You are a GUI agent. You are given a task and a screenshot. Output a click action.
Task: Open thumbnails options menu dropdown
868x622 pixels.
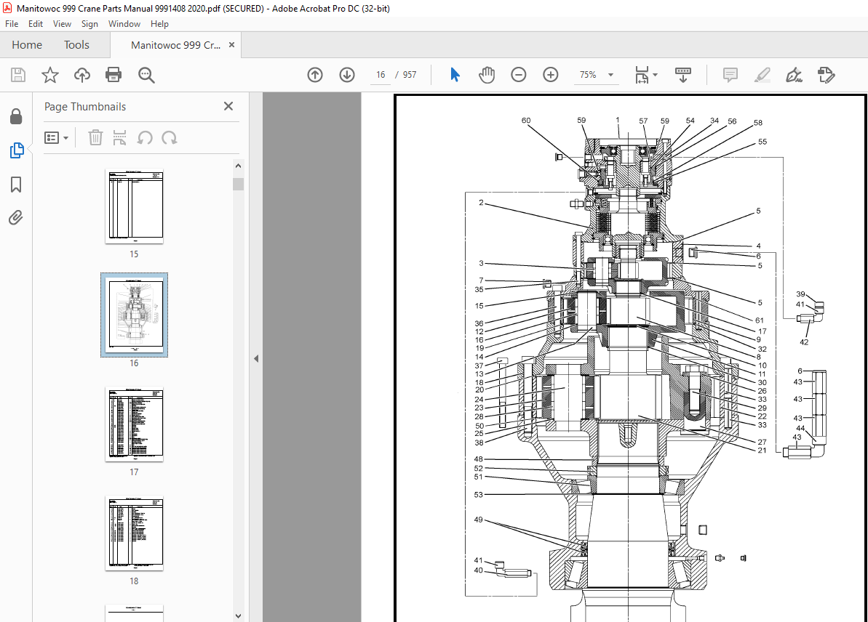56,137
